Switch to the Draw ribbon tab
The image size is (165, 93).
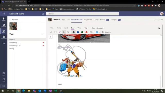pos(72,28)
